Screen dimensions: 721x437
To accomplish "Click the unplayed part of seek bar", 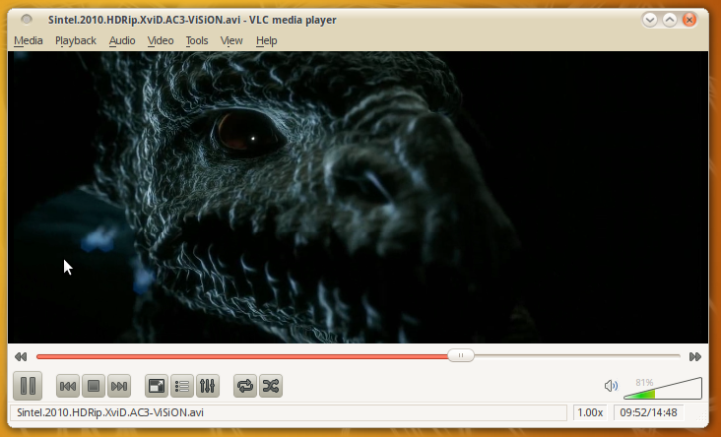I will (x=577, y=355).
